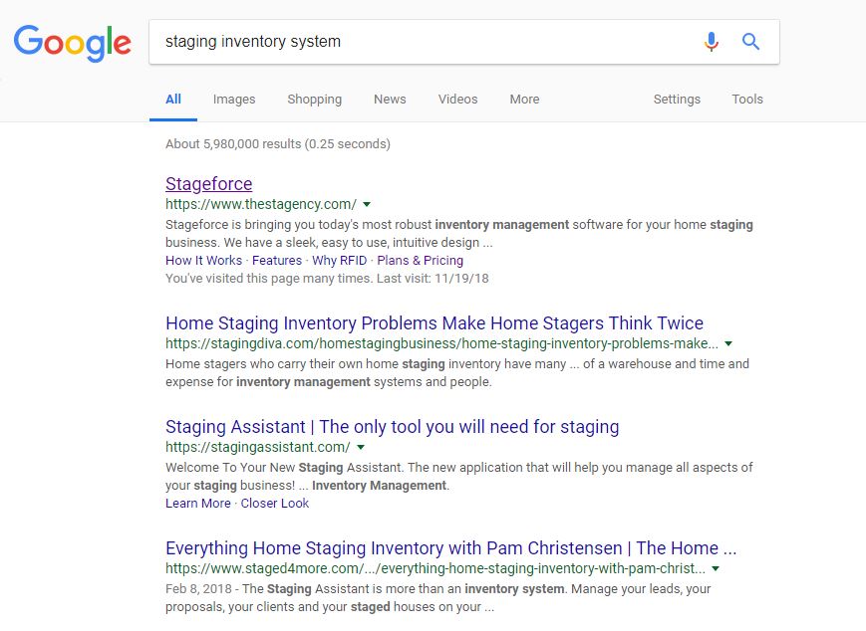Open the Settings menu
The image size is (866, 631).
(x=677, y=100)
